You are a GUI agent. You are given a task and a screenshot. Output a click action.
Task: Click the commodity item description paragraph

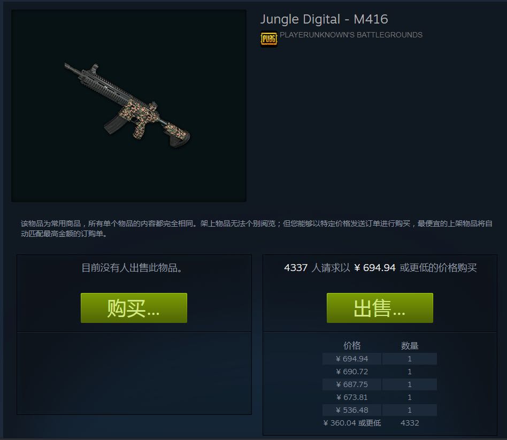click(256, 228)
